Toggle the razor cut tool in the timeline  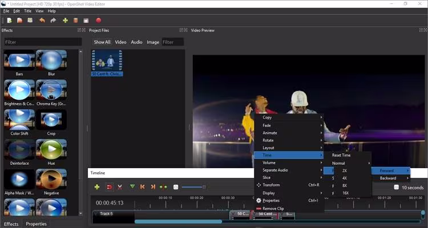(x=120, y=187)
